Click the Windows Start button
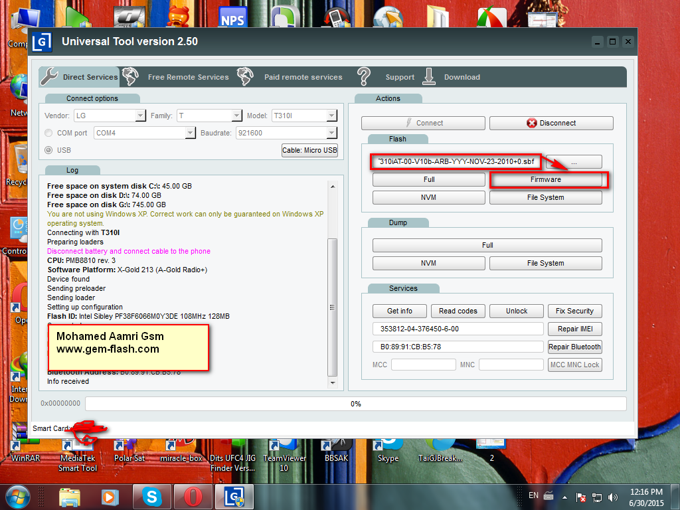Viewport: 680px width, 510px height. click(x=18, y=497)
